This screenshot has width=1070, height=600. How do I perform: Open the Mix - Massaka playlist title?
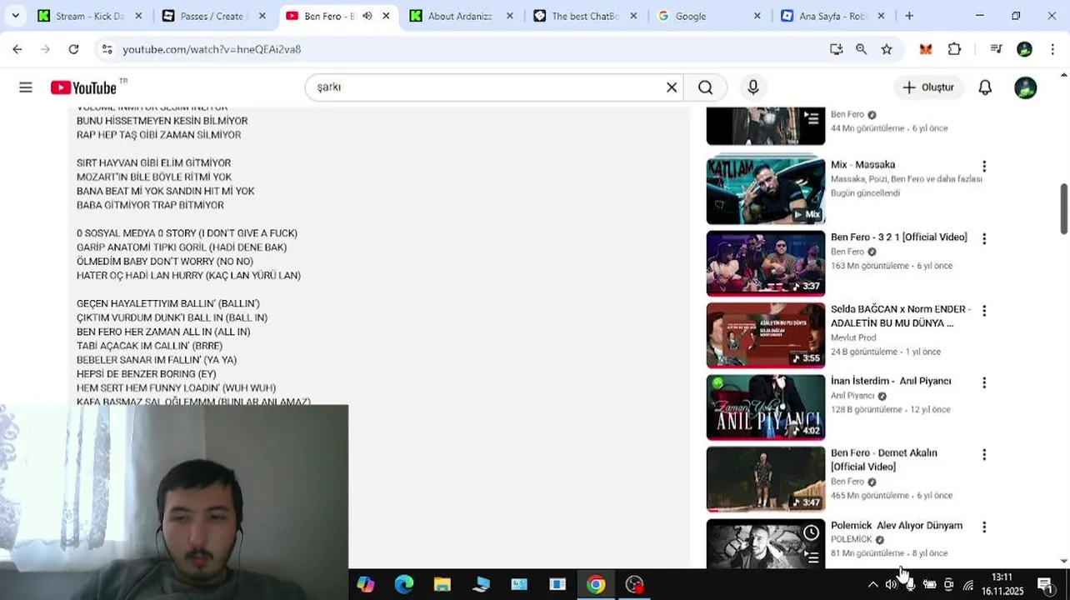862,165
